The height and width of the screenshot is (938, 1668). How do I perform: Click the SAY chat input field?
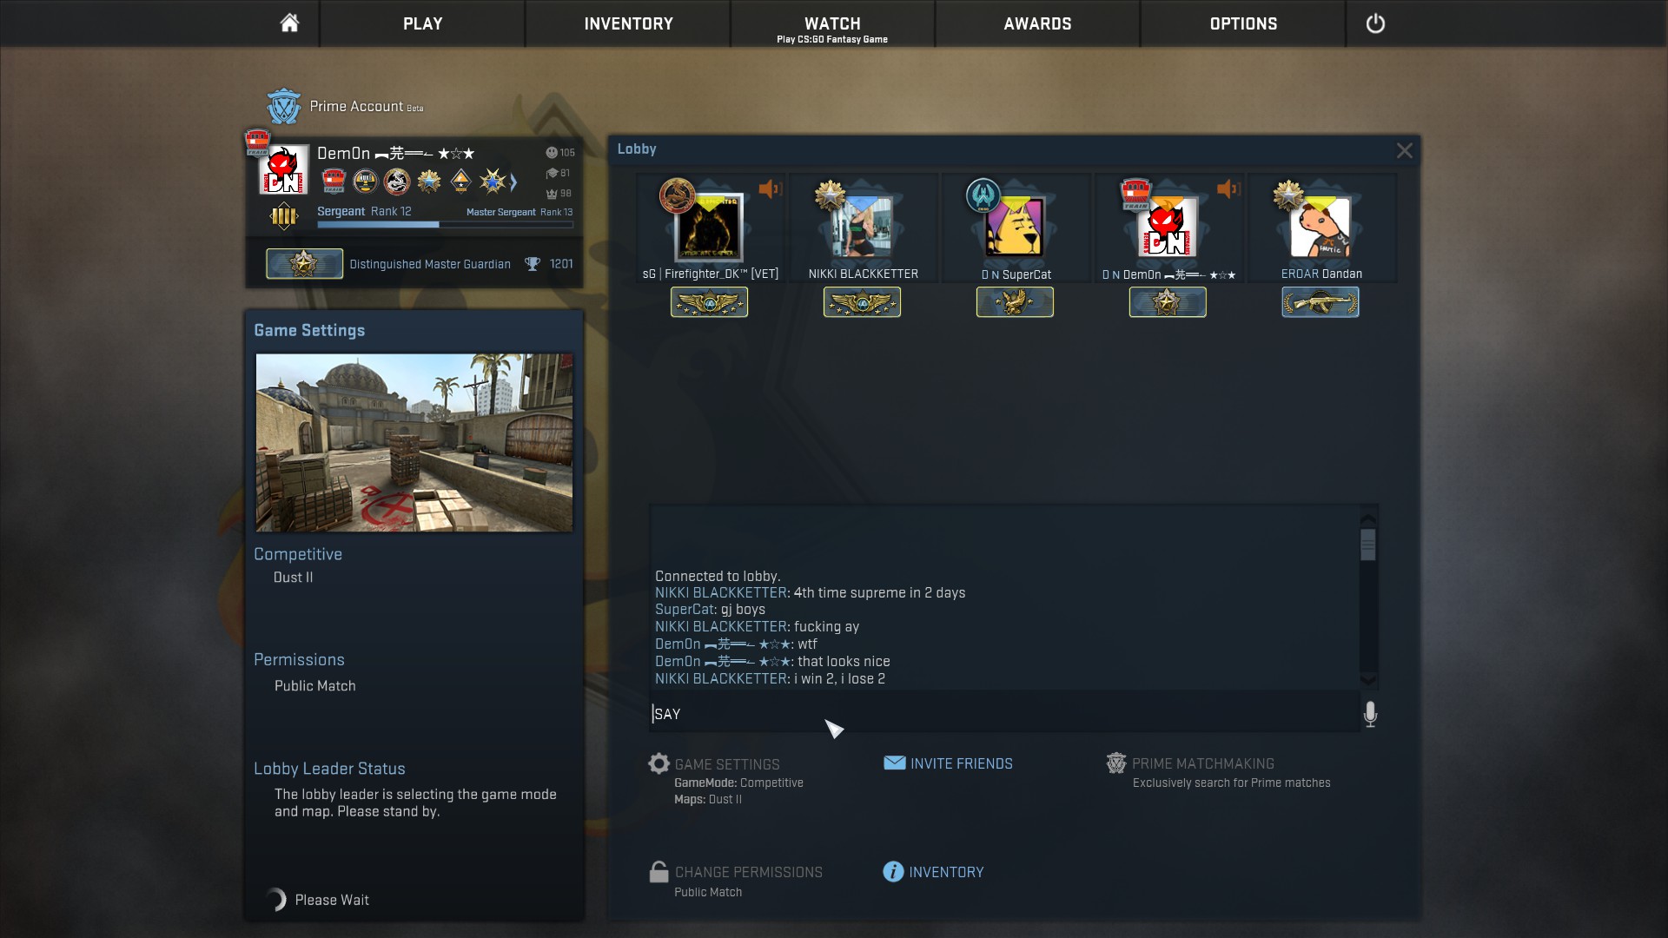coord(999,714)
